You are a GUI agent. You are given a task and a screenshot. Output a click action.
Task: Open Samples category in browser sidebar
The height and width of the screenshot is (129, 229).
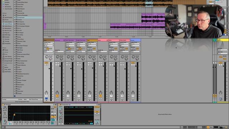(x=7, y=37)
